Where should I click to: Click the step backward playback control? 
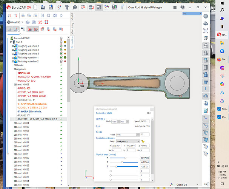point(42,15)
